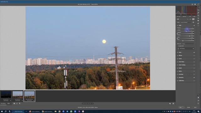Toggle full screen mode icon
This screenshot has height=113, width=201.
click(x=198, y=4)
